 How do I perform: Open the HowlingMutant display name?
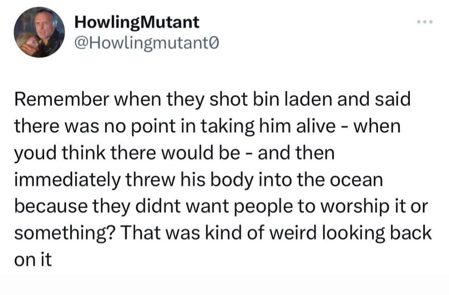[137, 22]
